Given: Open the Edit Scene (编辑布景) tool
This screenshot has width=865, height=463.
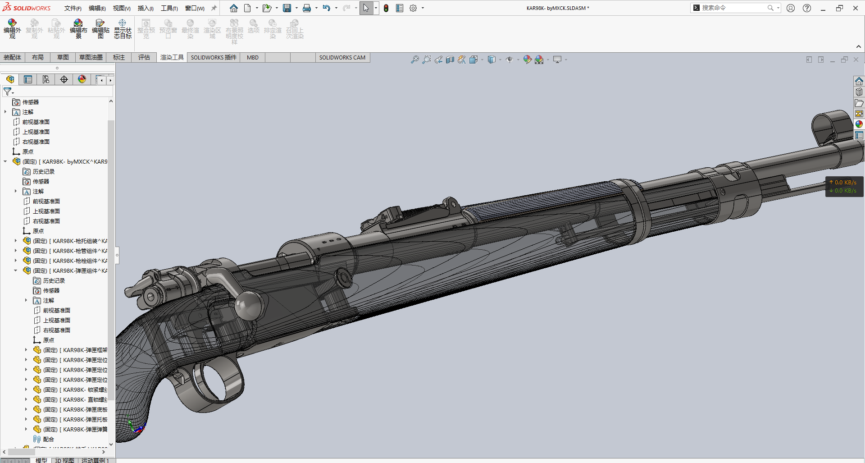Looking at the screenshot, I should 78,29.
